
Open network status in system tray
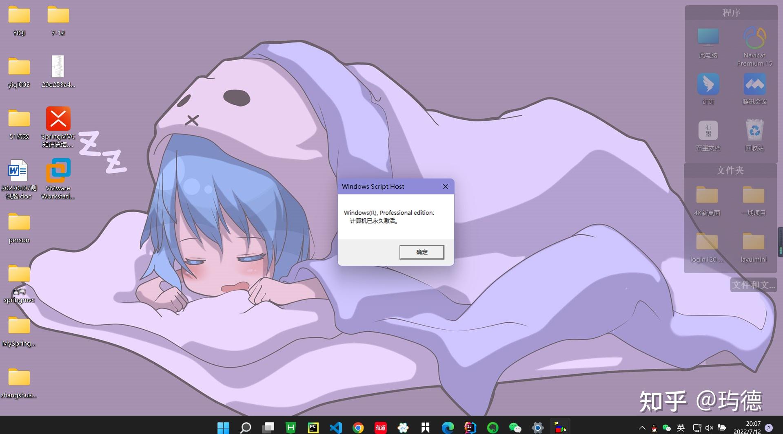coord(697,428)
